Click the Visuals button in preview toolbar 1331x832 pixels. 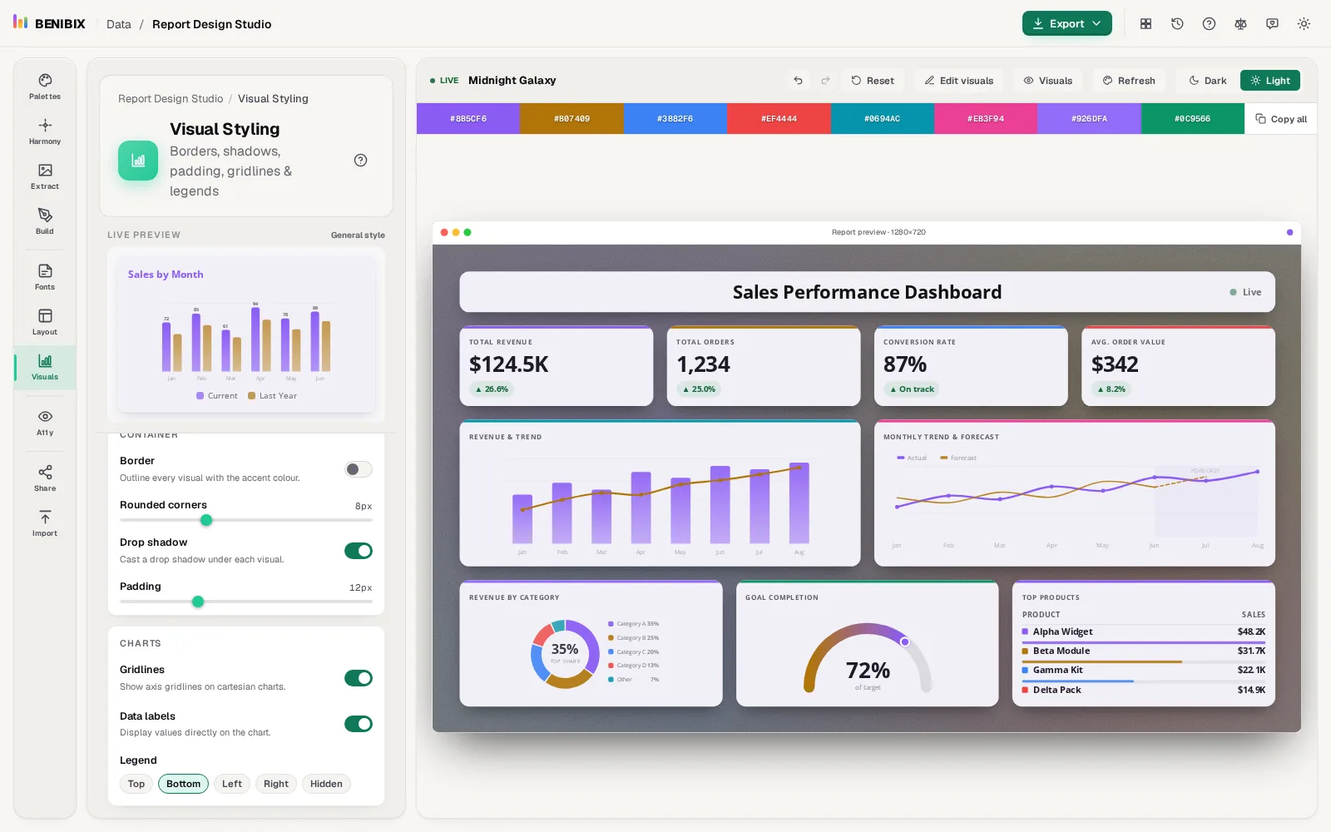[1048, 81]
